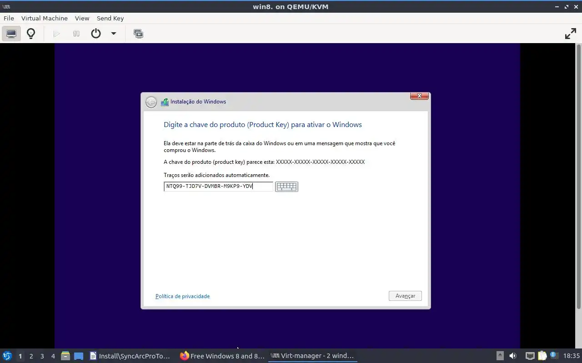Switch to Free Windows 8 Firefox window
The image size is (582, 363).
click(222, 356)
